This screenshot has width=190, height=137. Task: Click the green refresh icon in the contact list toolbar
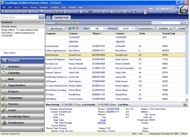74,28
